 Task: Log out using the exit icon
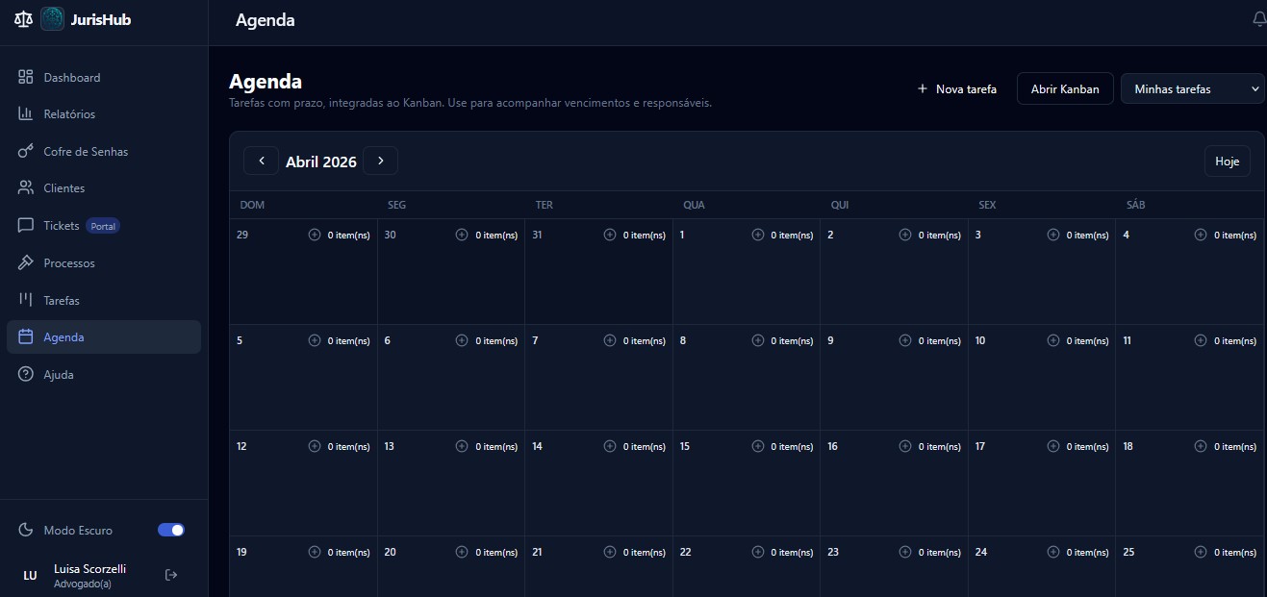click(171, 575)
